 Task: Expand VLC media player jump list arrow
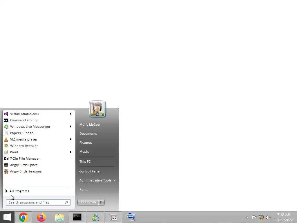click(71, 139)
